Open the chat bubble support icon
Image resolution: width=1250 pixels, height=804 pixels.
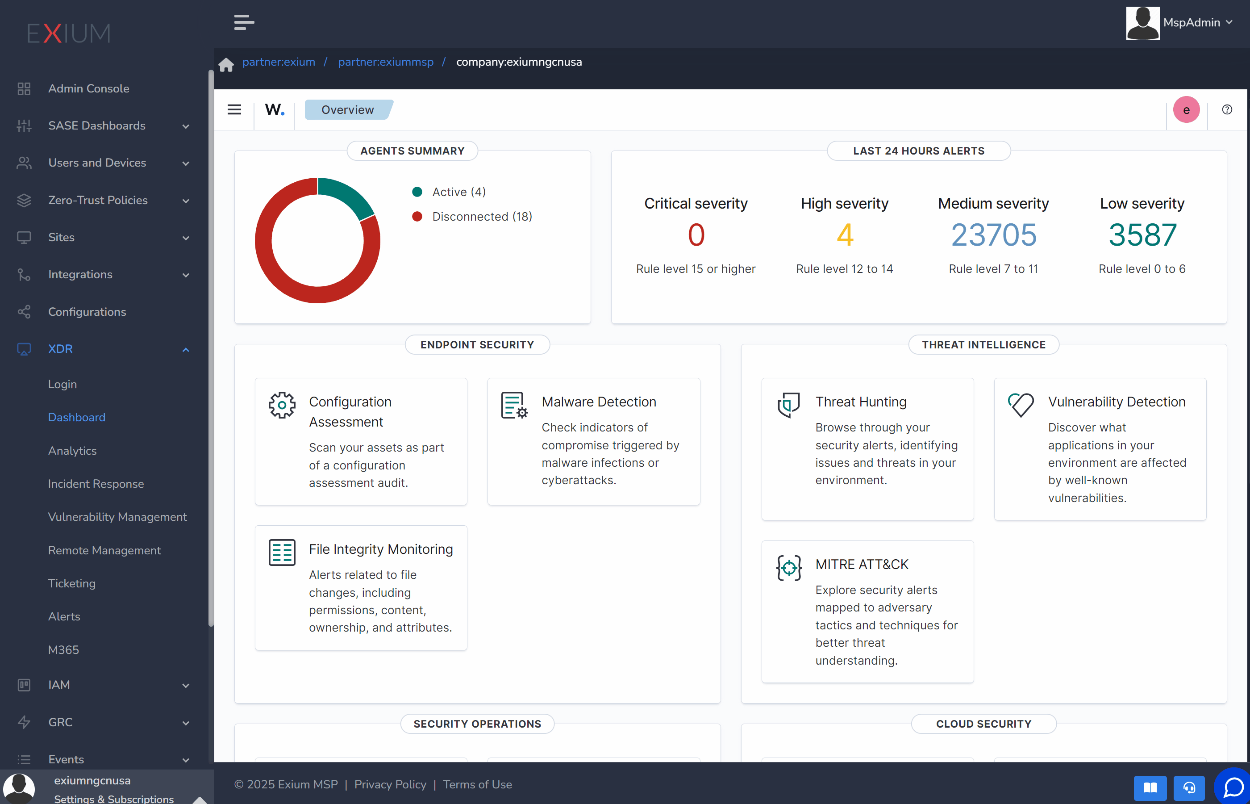point(1233,787)
